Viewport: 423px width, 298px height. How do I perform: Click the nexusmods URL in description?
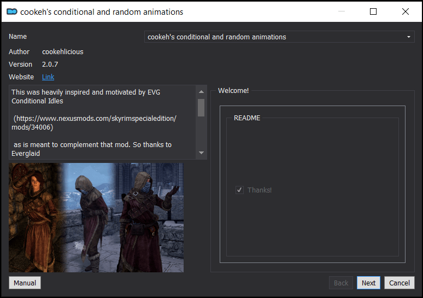[x=94, y=123]
